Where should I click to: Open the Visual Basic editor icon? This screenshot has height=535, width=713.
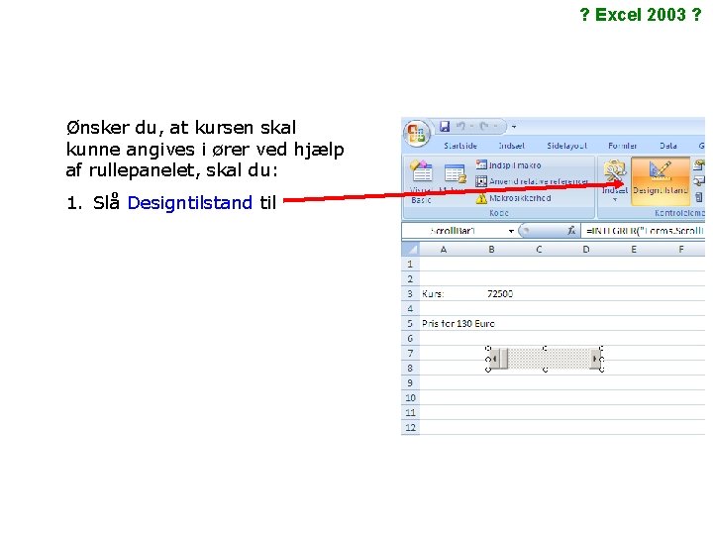[421, 181]
